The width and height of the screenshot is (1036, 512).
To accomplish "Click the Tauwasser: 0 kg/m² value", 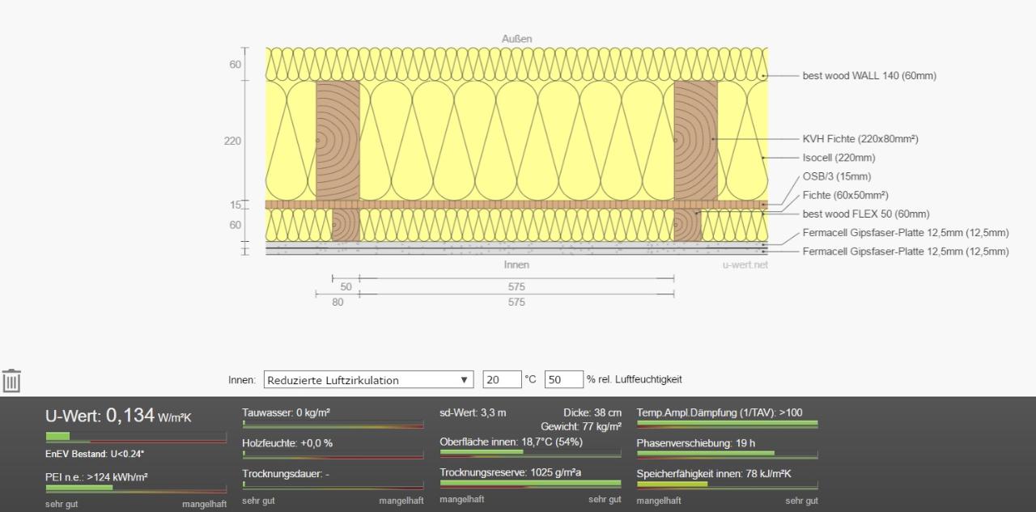I will 286,413.
